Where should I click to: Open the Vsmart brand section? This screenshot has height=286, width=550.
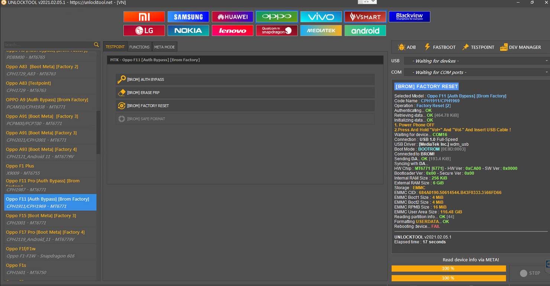[x=365, y=17]
